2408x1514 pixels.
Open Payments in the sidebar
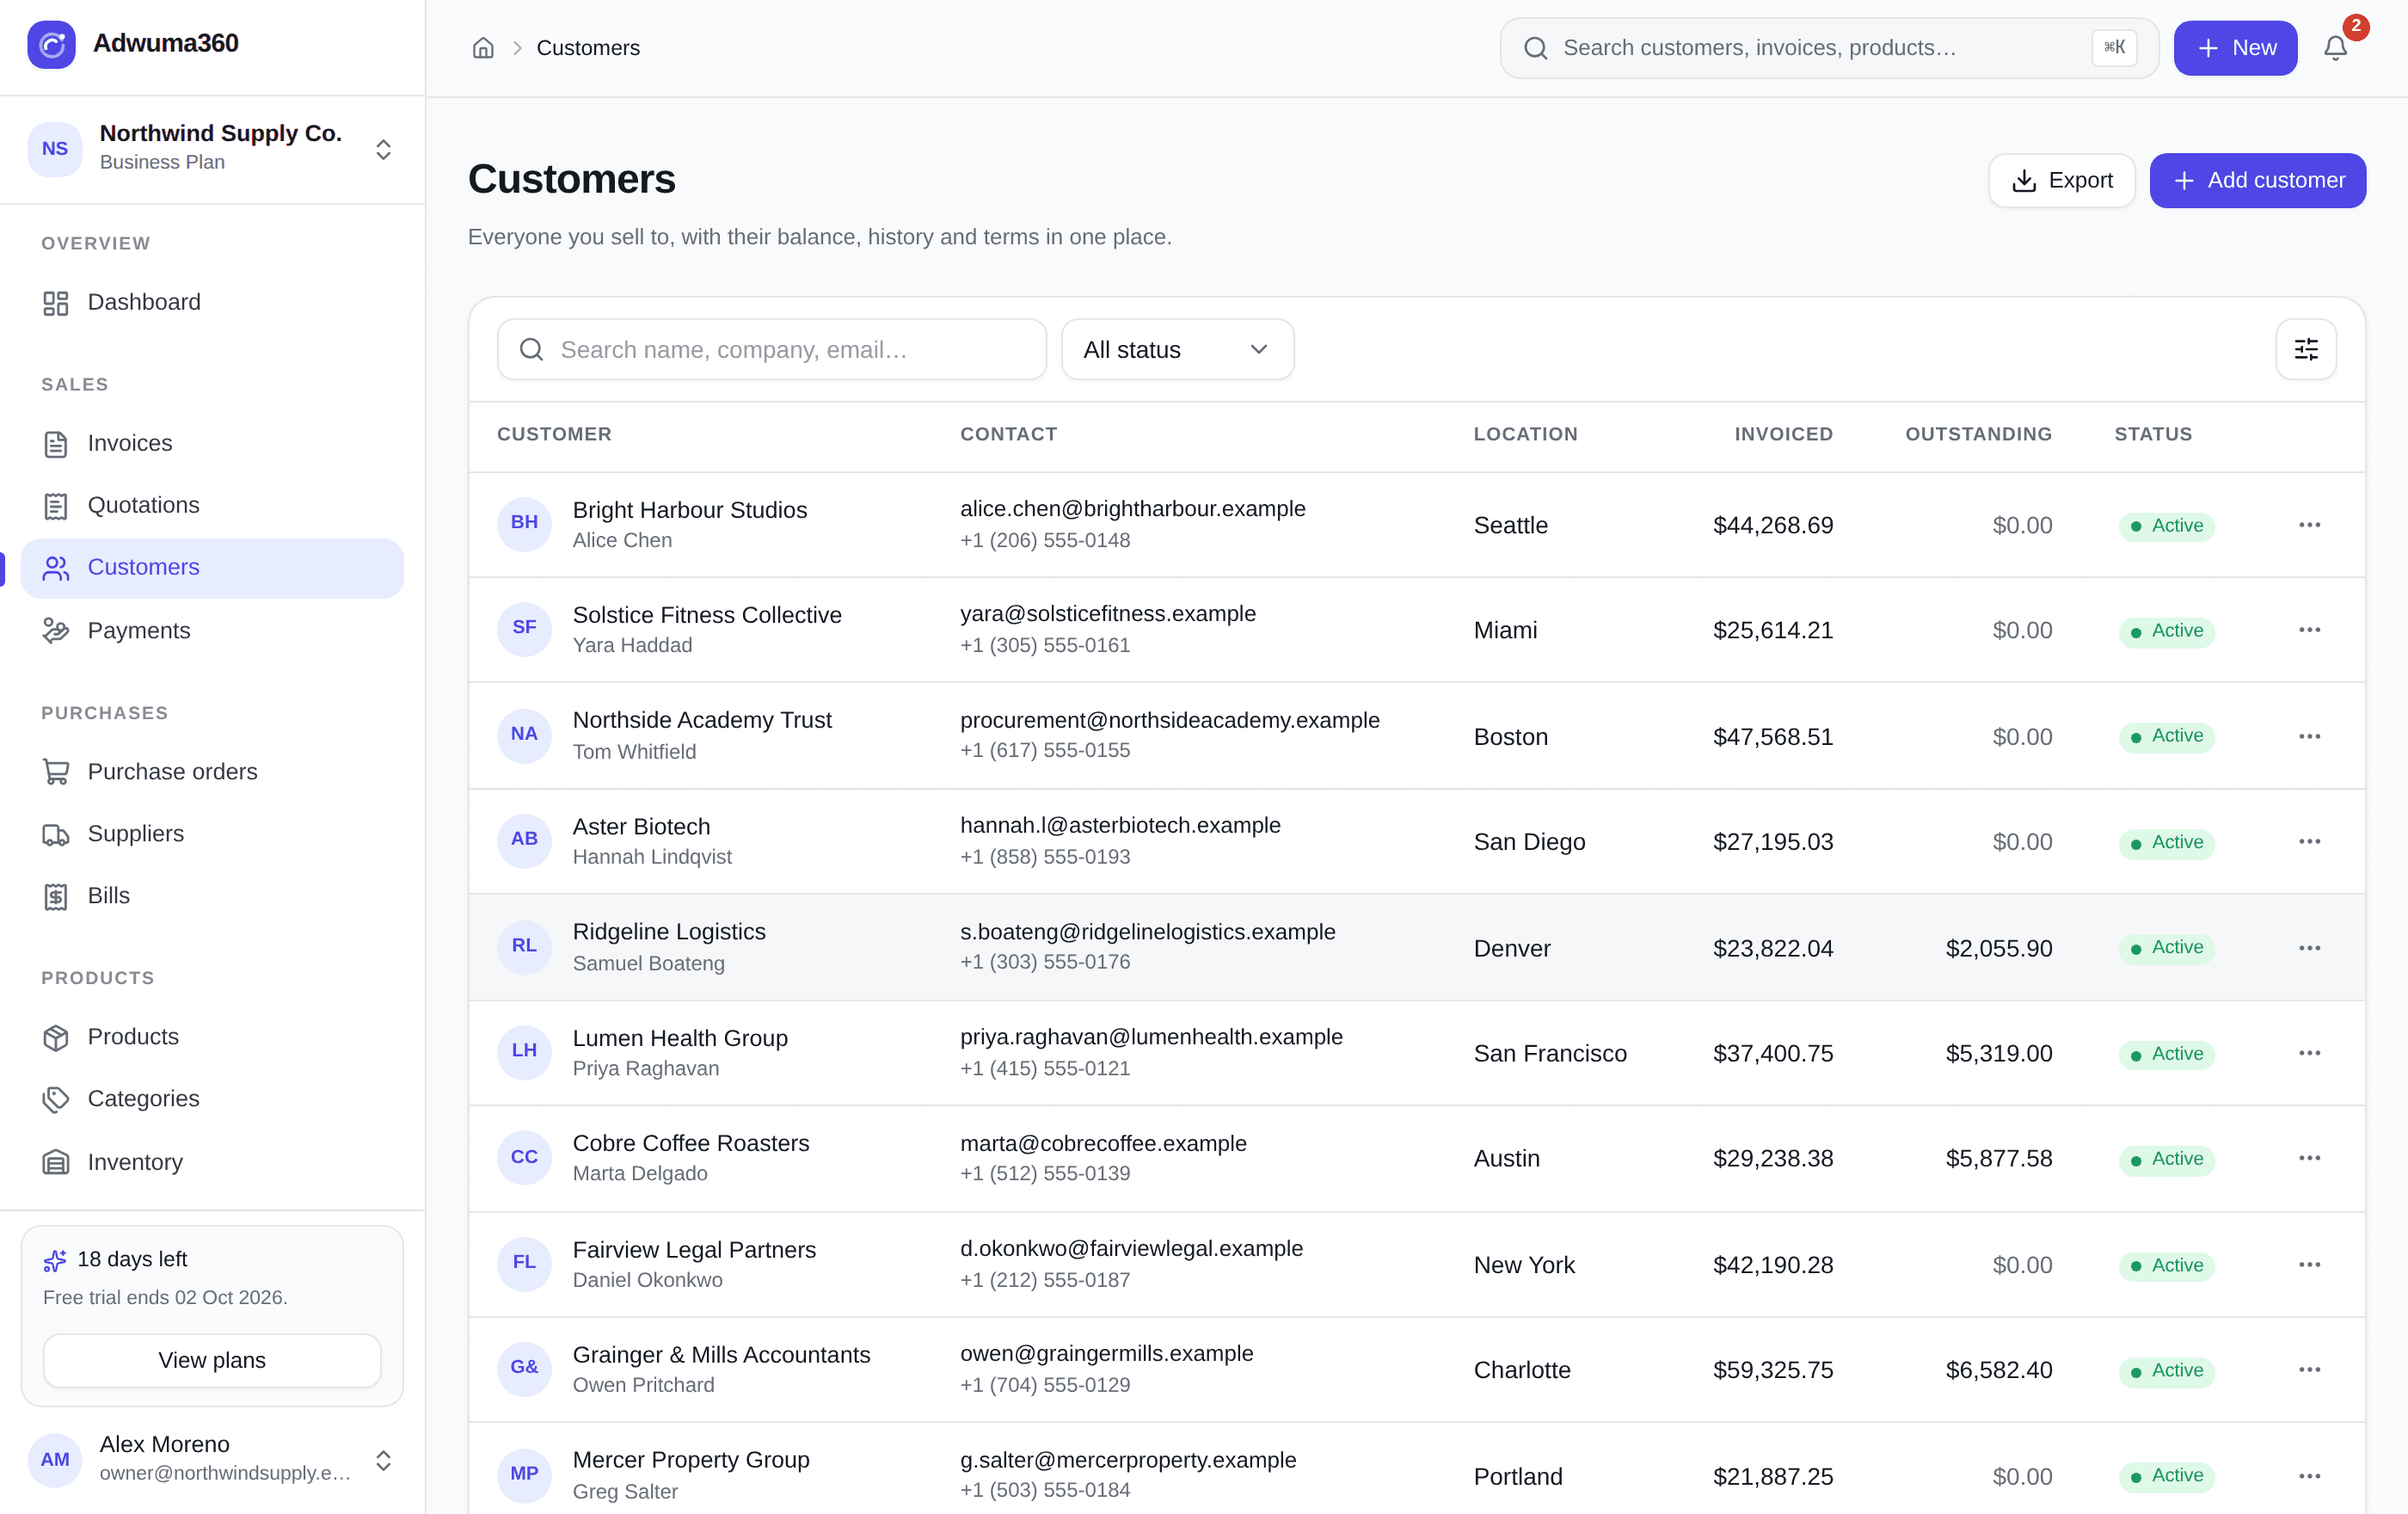tap(212, 630)
